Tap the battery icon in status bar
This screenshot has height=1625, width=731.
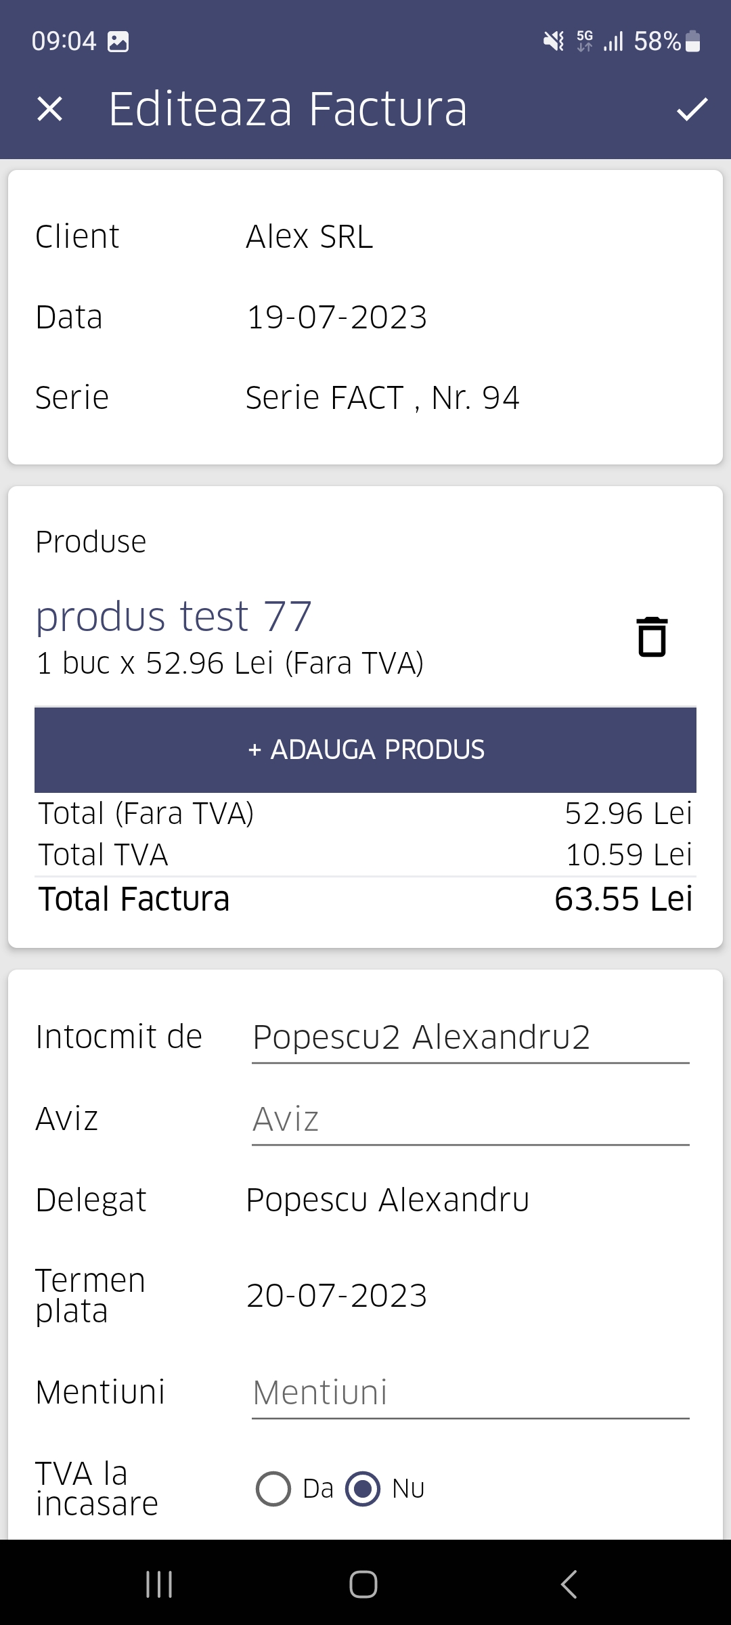pyautogui.click(x=692, y=41)
